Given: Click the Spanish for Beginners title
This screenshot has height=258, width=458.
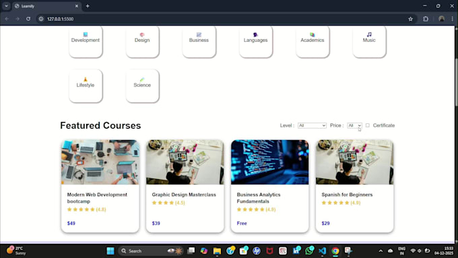Looking at the screenshot, I should (x=347, y=195).
